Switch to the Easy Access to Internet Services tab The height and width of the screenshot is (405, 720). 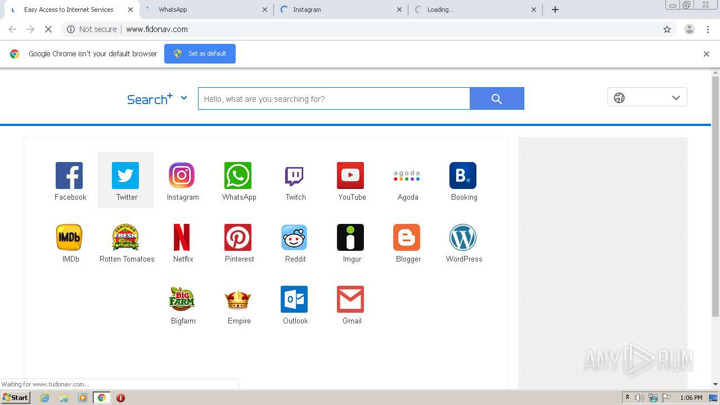coord(70,10)
